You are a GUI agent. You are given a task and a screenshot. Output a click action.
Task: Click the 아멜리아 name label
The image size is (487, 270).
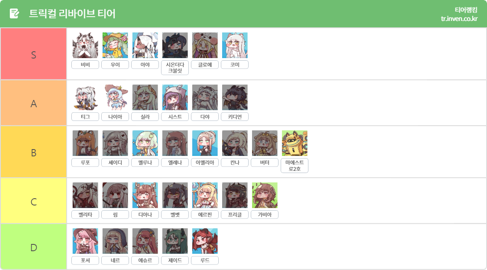pos(205,162)
